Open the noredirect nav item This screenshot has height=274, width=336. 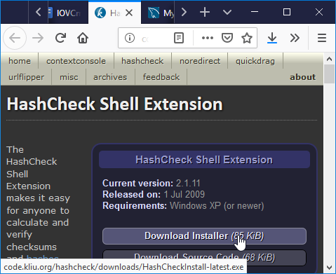click(200, 61)
